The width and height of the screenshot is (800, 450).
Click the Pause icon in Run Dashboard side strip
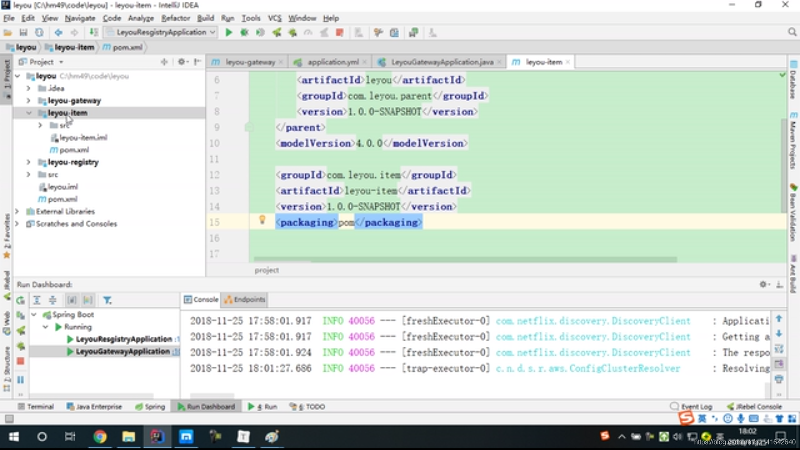[x=20, y=380]
